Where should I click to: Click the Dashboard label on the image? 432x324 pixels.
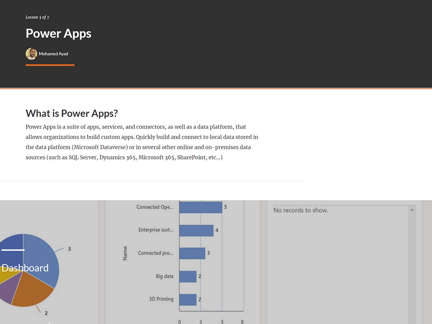click(25, 268)
